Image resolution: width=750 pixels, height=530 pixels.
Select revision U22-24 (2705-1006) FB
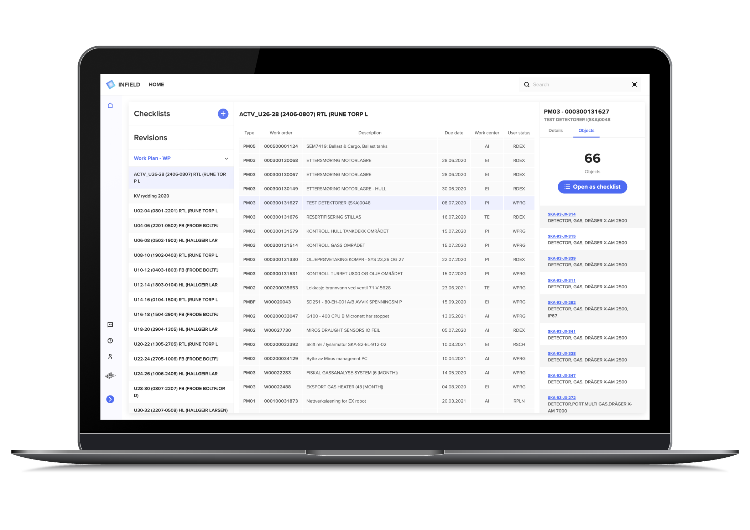tap(181, 359)
